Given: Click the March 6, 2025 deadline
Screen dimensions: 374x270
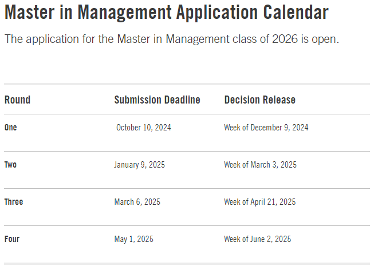Looking at the screenshot, I should (x=137, y=202).
